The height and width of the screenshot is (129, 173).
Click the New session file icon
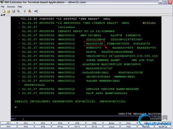coord(4,11)
